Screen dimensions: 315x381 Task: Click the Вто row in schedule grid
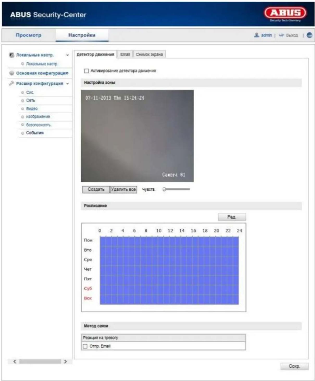click(x=169, y=251)
